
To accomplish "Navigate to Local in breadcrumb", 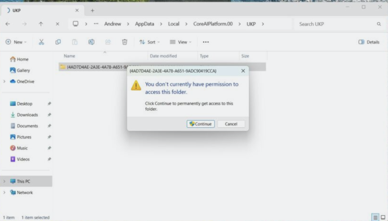I will click(x=174, y=24).
